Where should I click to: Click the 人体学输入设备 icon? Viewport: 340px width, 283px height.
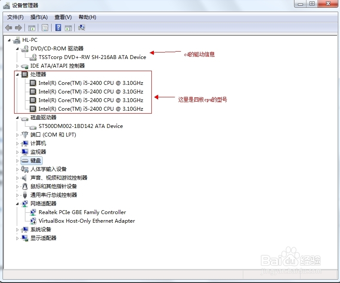coord(25,169)
